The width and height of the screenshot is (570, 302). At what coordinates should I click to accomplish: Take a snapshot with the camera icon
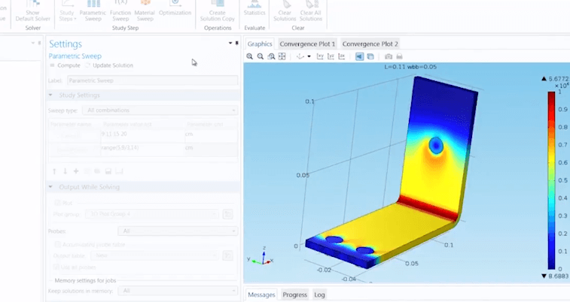pos(389,56)
